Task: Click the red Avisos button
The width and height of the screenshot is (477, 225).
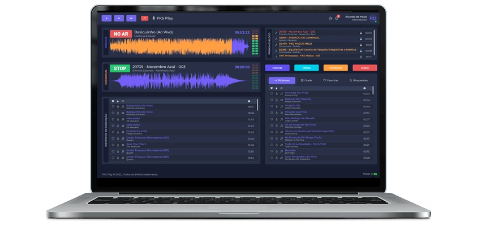Action: [x=365, y=68]
